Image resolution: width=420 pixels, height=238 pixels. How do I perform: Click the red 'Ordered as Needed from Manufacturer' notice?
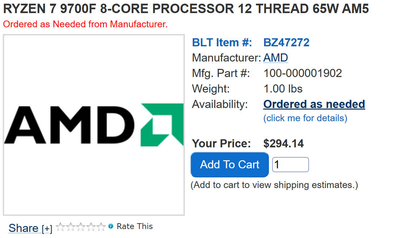[x=85, y=25]
